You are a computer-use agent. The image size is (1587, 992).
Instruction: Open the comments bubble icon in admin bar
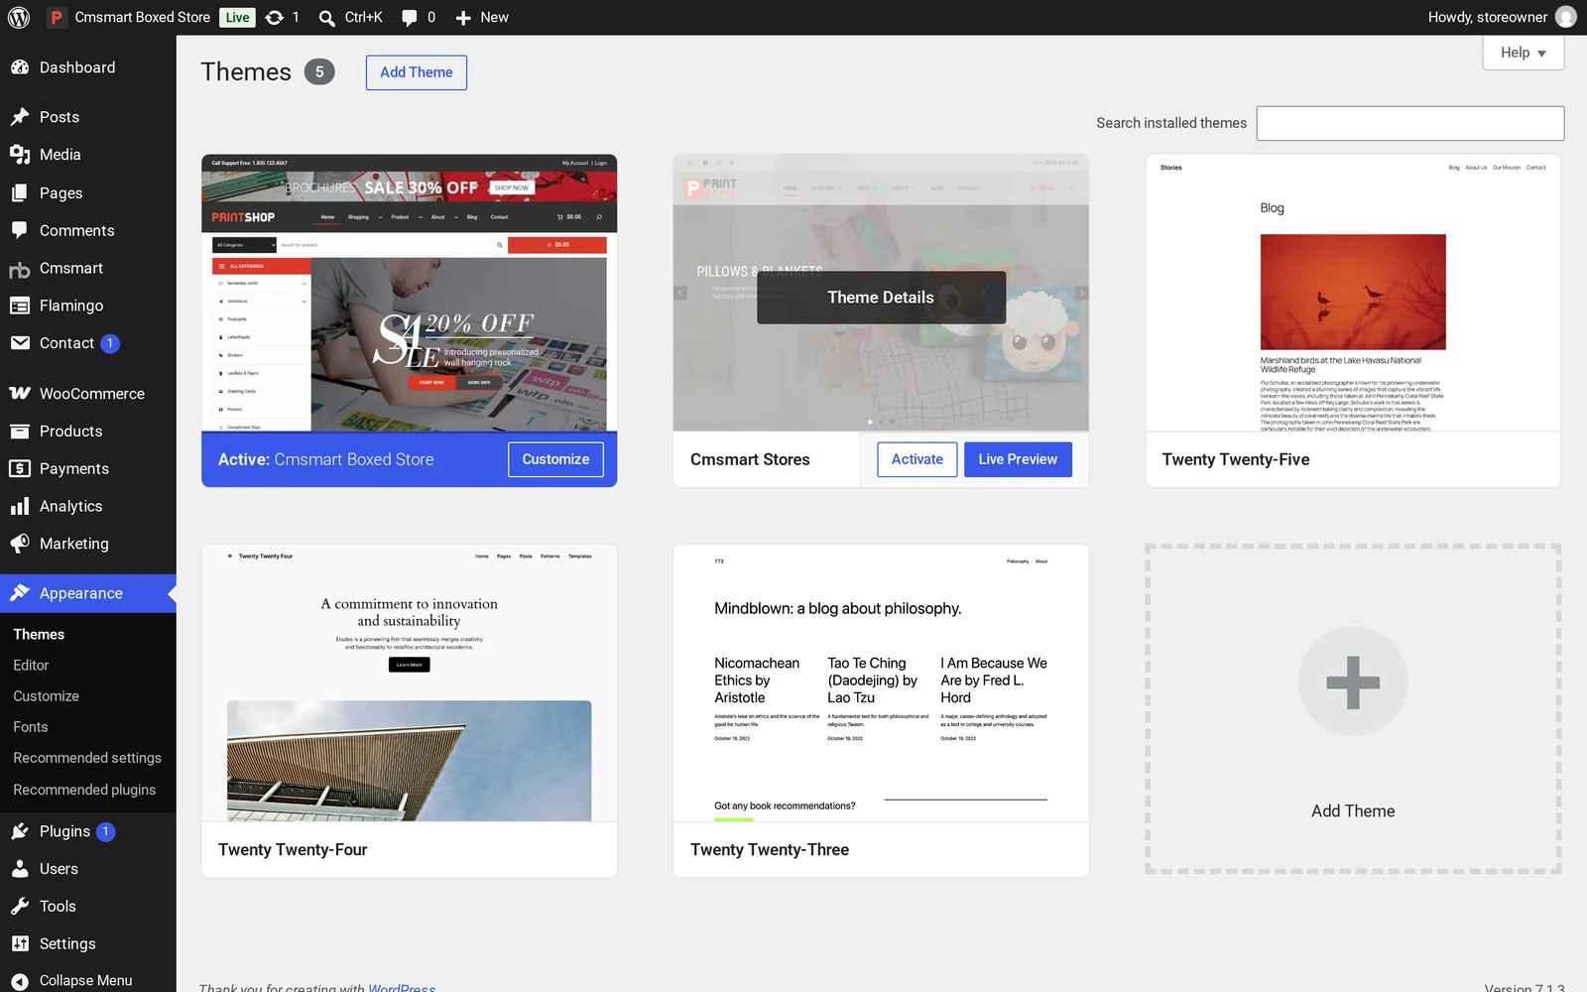click(410, 18)
